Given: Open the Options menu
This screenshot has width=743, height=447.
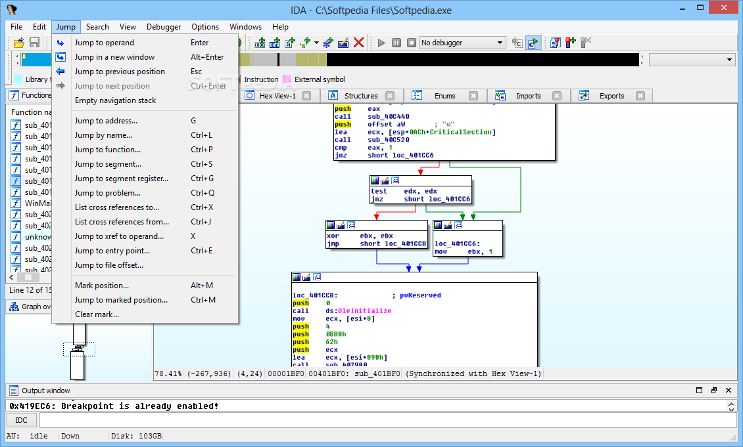Looking at the screenshot, I should point(205,27).
